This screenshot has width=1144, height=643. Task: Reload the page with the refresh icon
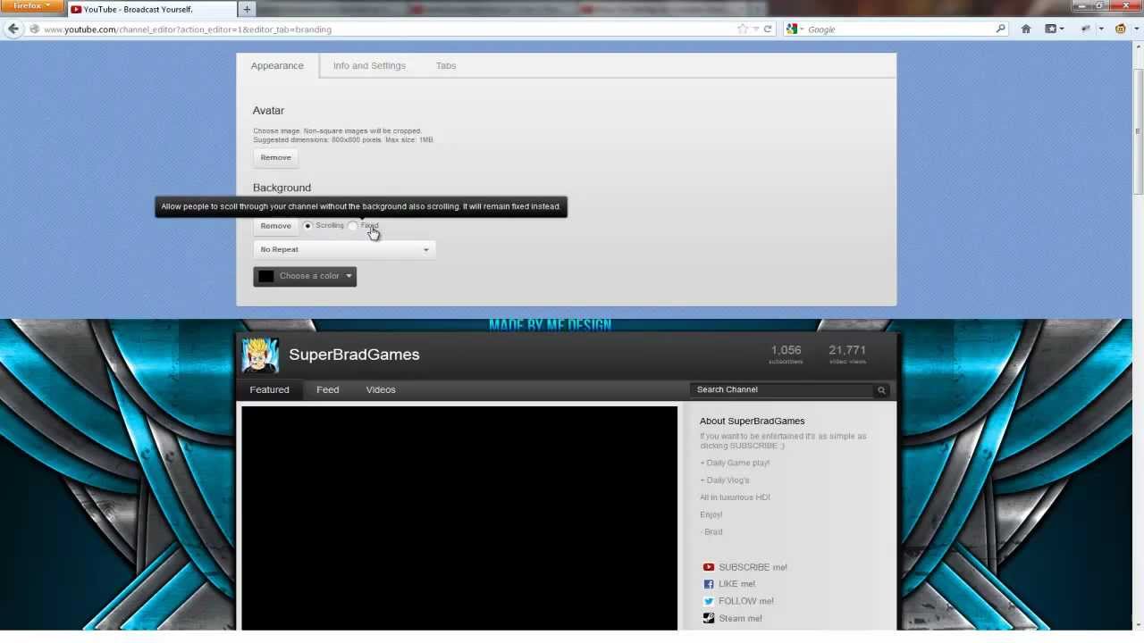767,29
